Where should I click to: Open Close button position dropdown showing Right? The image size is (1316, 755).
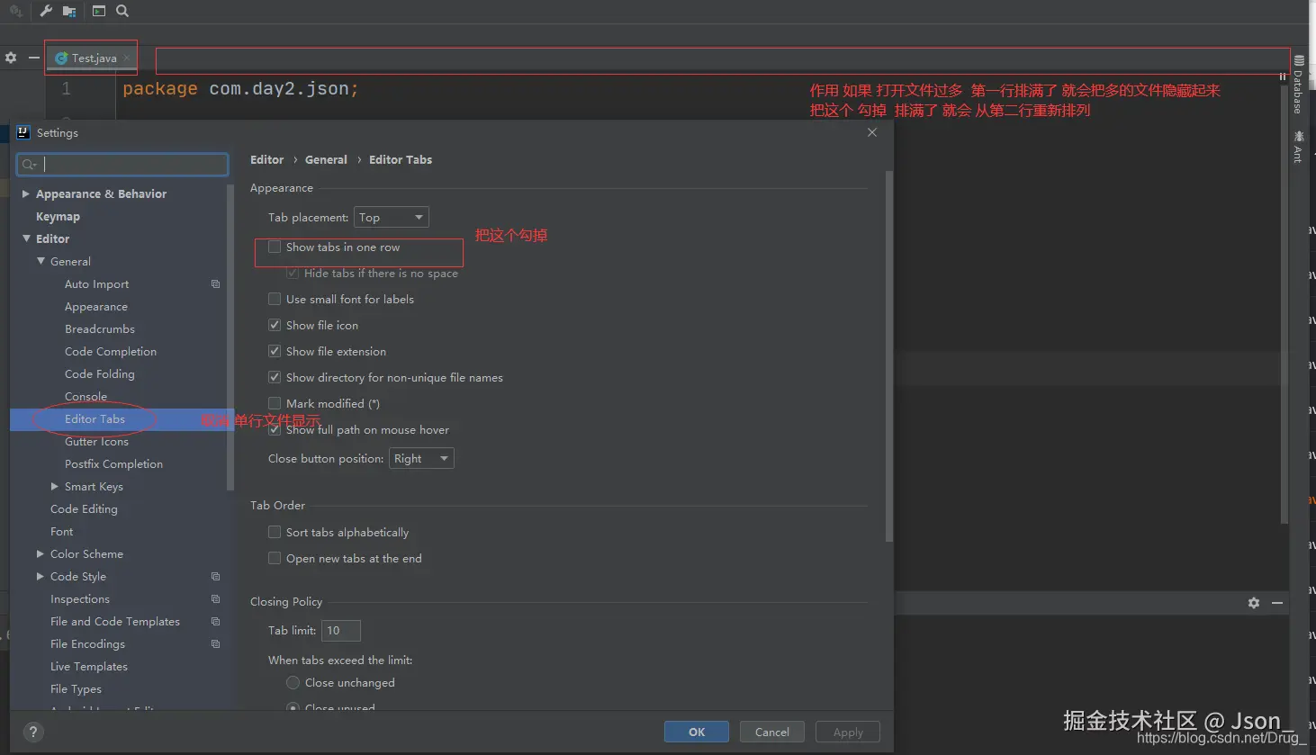pos(422,459)
